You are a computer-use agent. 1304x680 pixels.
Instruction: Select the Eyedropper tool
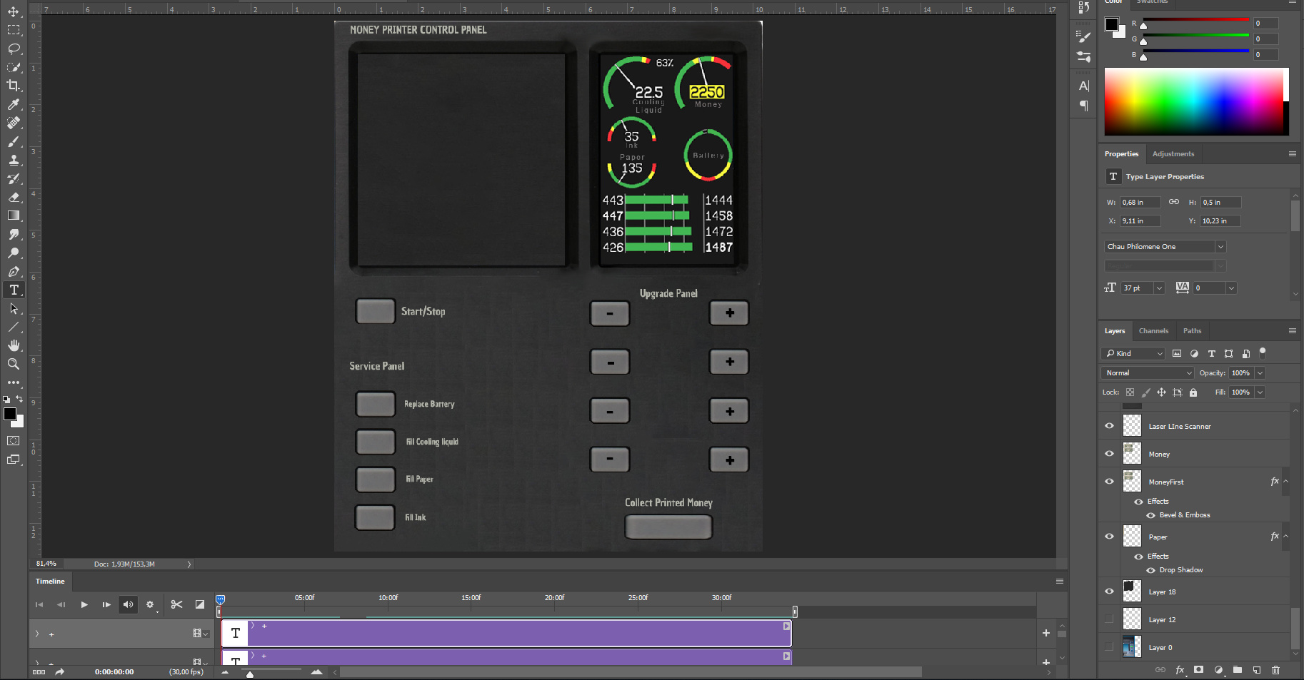tap(14, 104)
